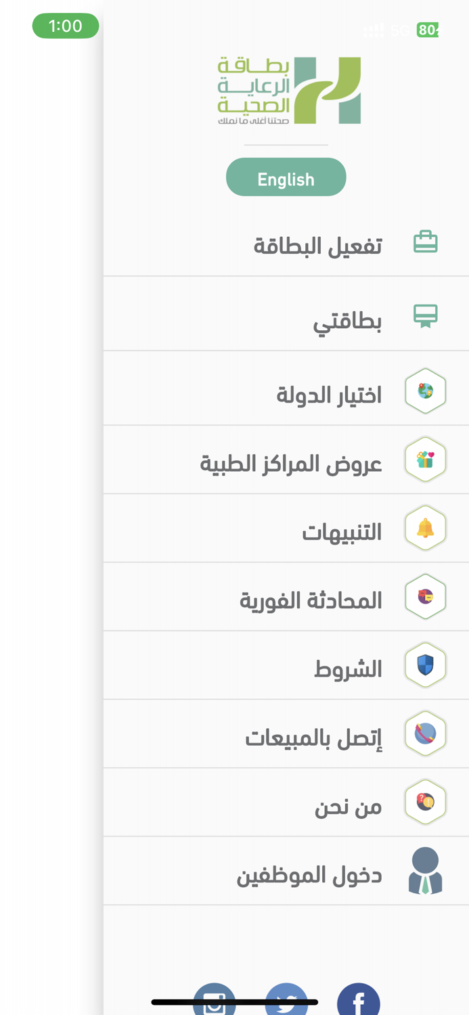The image size is (469, 1015).
Task: Open medical center offers via gift icon
Action: [426, 459]
